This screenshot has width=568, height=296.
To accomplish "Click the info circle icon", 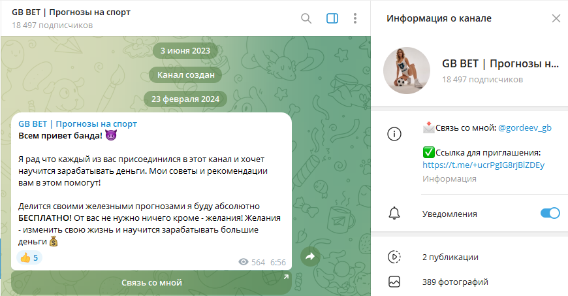I will pos(394,134).
